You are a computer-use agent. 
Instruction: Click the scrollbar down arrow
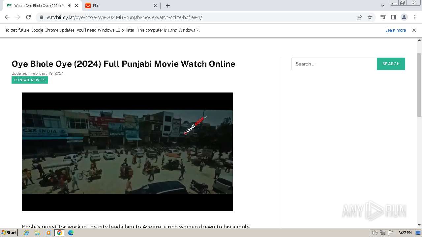pos(419,225)
